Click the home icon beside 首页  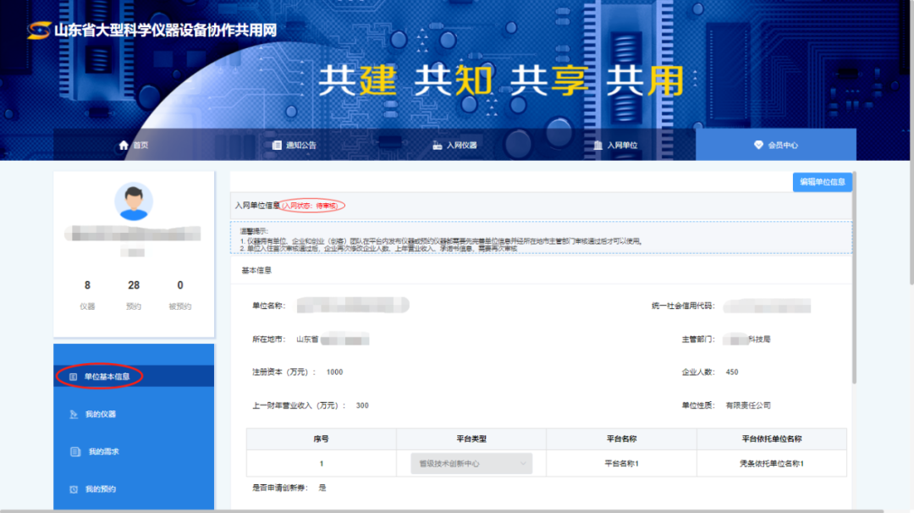tap(124, 145)
